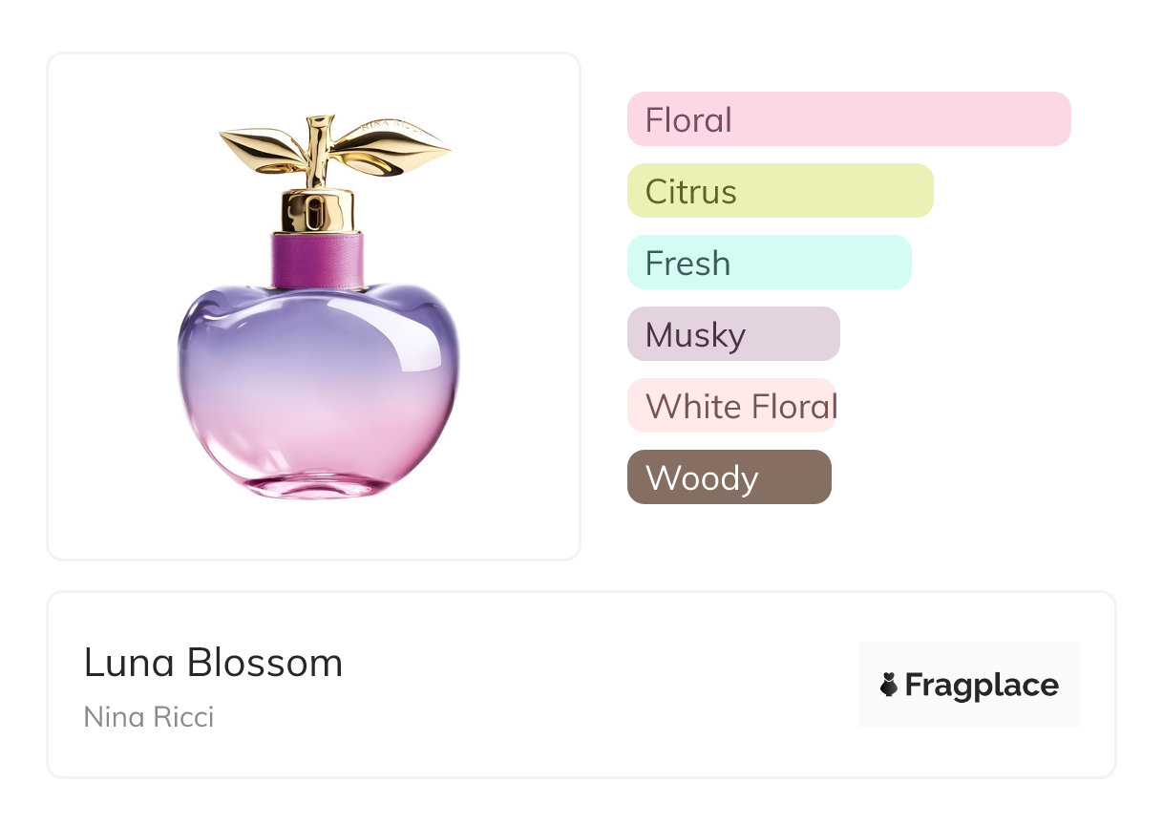Click the gray Fragplace badge background
This screenshot has height=825, width=1163.
pos(969,685)
